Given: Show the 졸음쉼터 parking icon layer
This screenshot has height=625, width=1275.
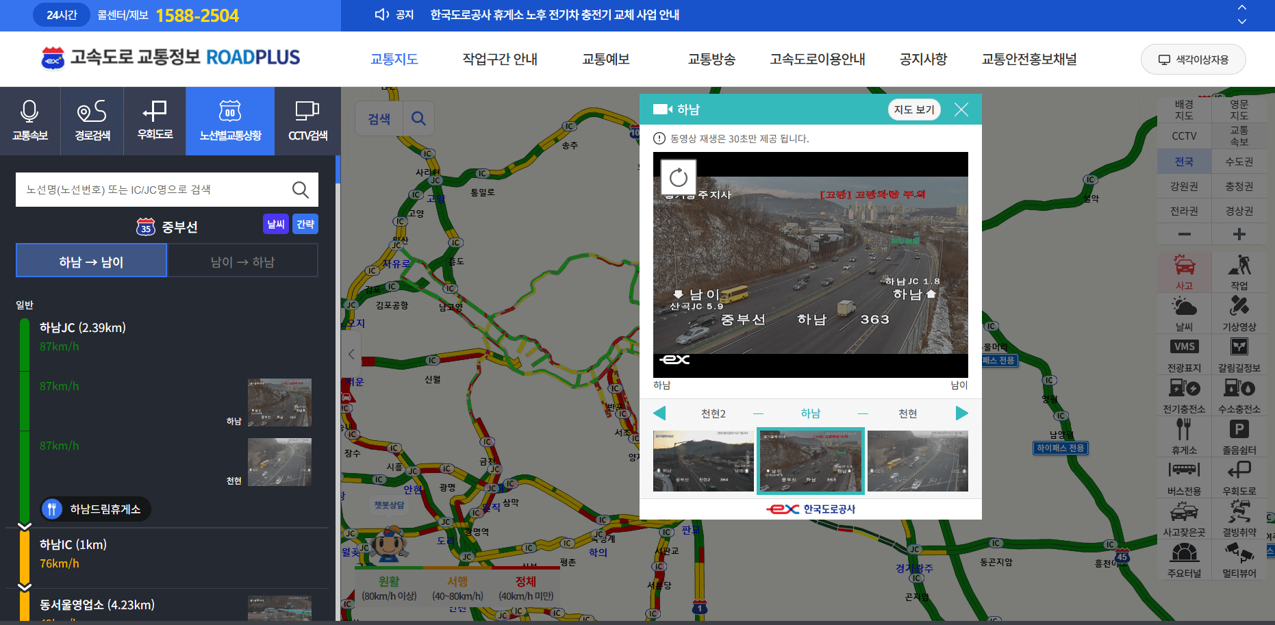Looking at the screenshot, I should (1239, 436).
